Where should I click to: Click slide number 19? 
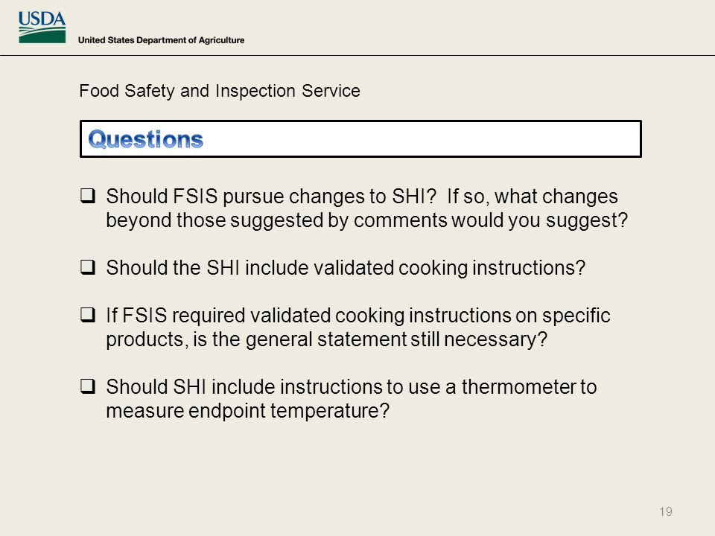click(665, 511)
